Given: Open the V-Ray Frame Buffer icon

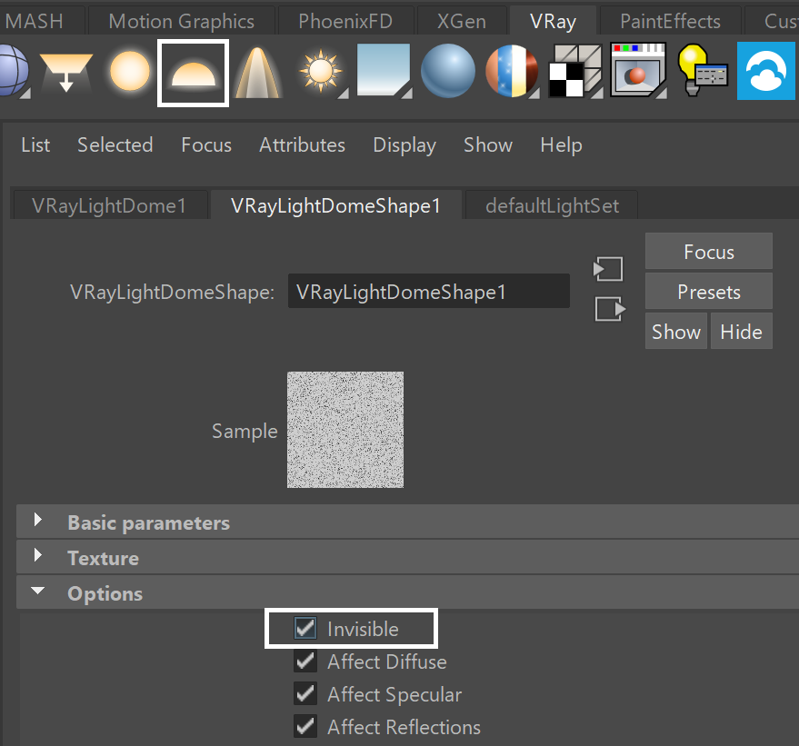Looking at the screenshot, I should tap(638, 70).
